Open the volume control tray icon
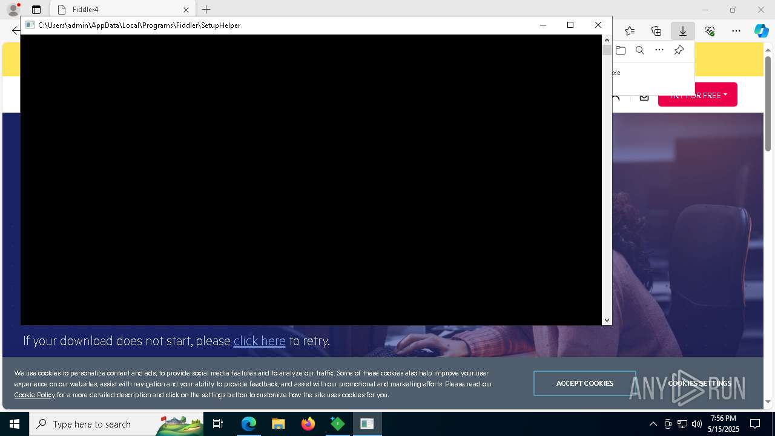Image resolution: width=775 pixels, height=436 pixels. coord(697,424)
